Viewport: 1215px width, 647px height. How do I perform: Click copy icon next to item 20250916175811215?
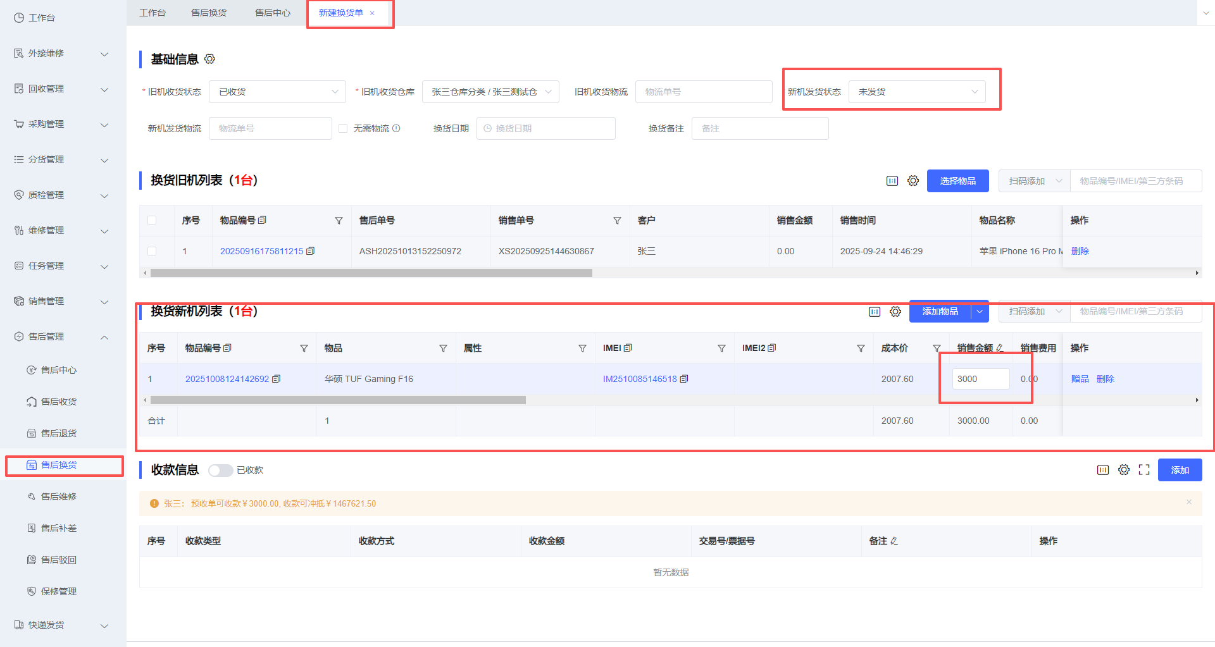click(x=310, y=251)
